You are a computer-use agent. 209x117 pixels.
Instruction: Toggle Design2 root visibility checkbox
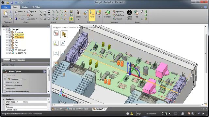[7, 30]
